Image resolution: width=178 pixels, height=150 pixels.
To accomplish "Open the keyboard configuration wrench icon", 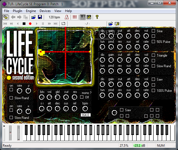I will click(x=89, y=17).
